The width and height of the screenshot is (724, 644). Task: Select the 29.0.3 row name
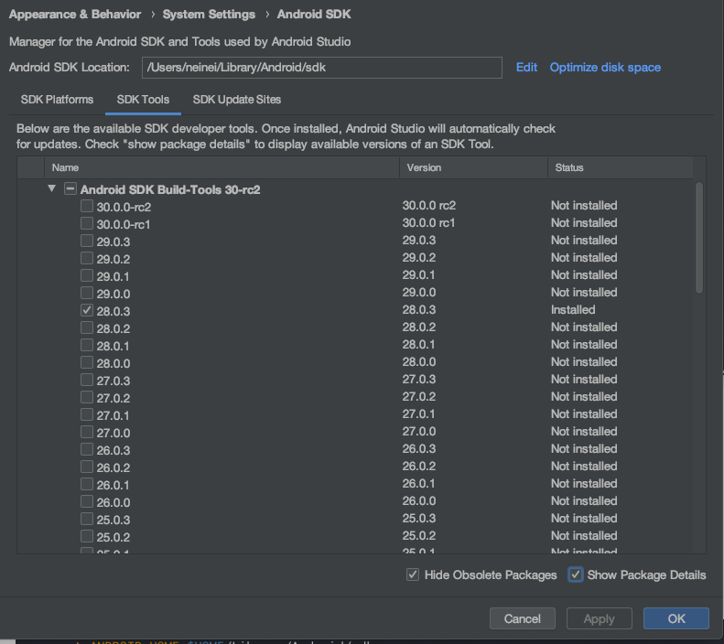pos(113,241)
